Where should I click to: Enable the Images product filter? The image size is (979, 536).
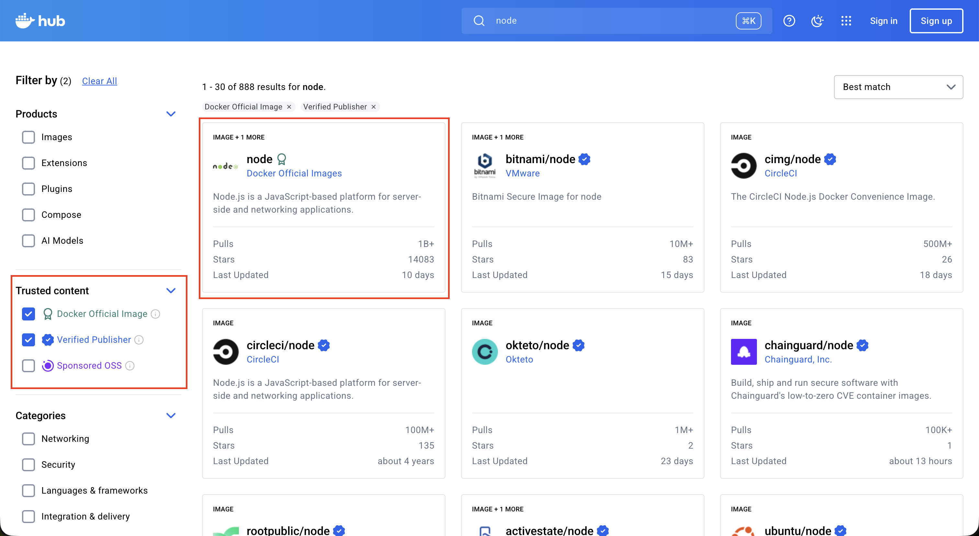click(28, 137)
